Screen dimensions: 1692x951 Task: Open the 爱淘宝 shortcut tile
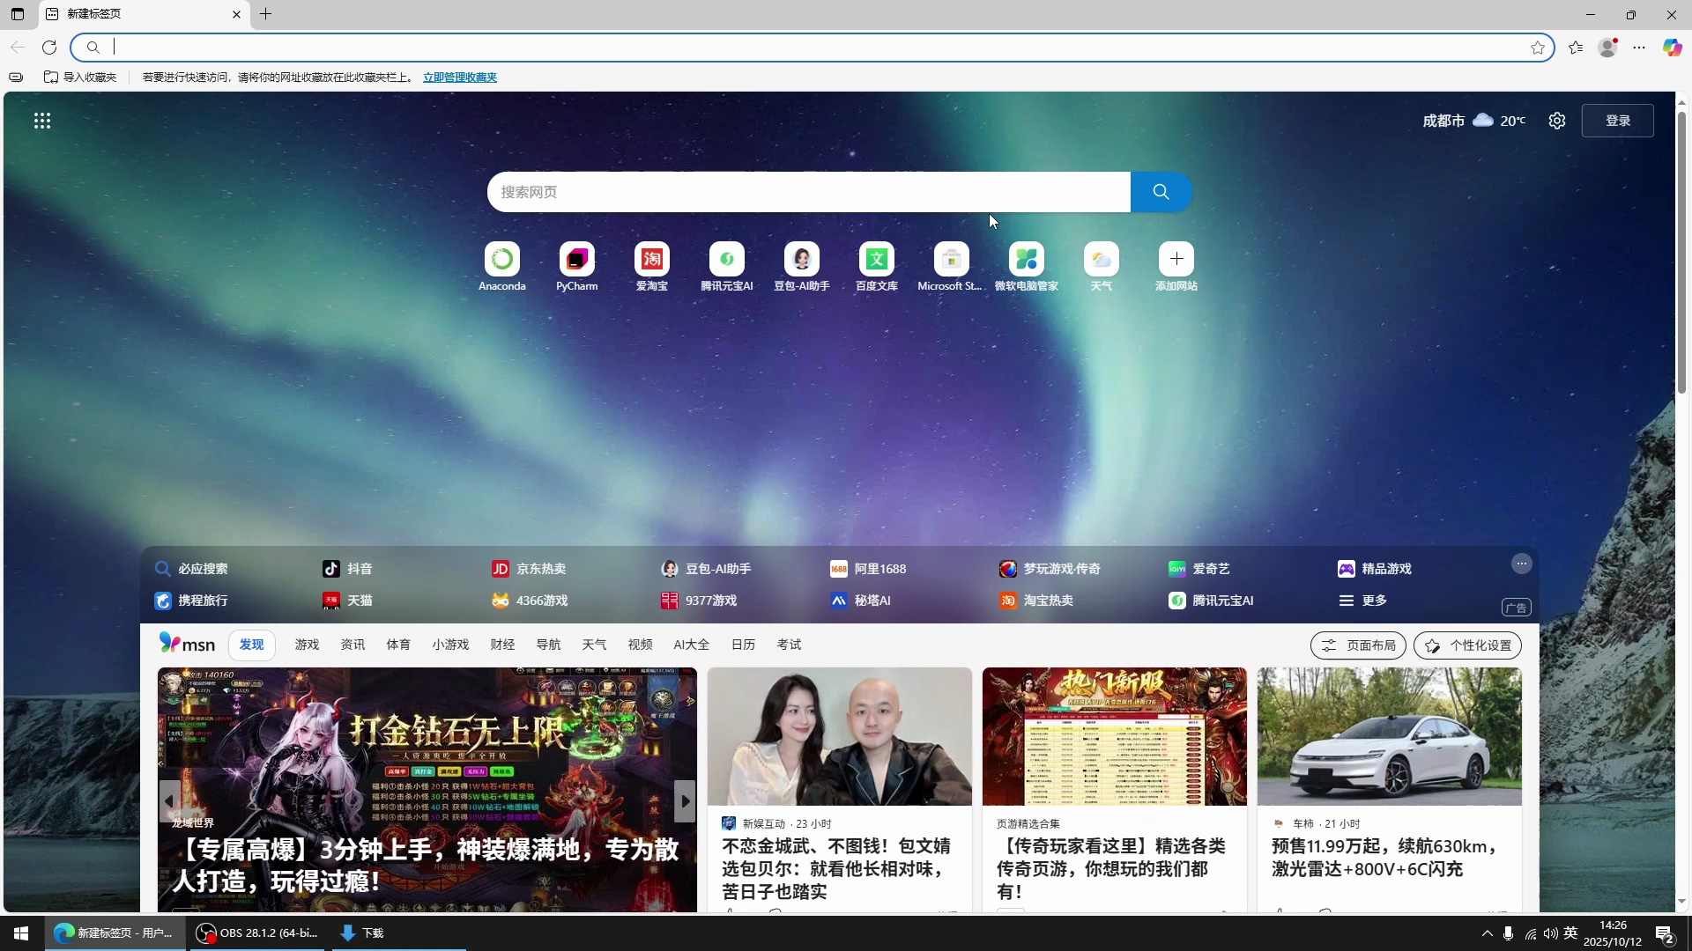[651, 266]
